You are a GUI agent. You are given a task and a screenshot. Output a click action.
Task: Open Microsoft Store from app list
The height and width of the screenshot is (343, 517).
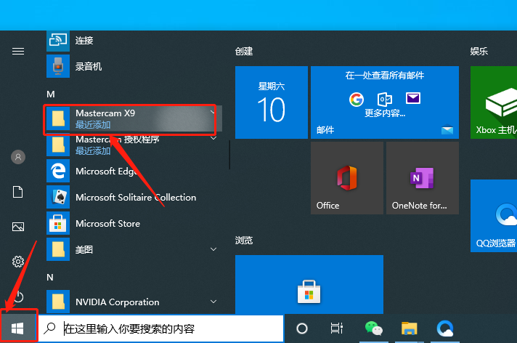[134, 224]
